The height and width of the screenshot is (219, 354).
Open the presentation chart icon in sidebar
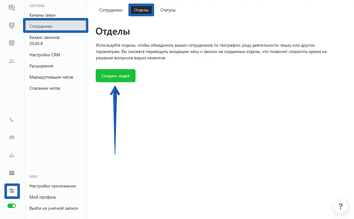(x=12, y=43)
